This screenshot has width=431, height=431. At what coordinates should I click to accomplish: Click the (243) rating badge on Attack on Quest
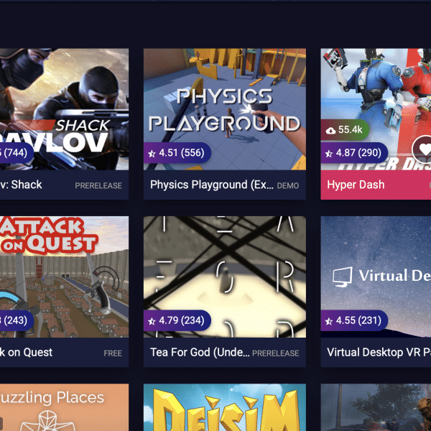[17, 320]
